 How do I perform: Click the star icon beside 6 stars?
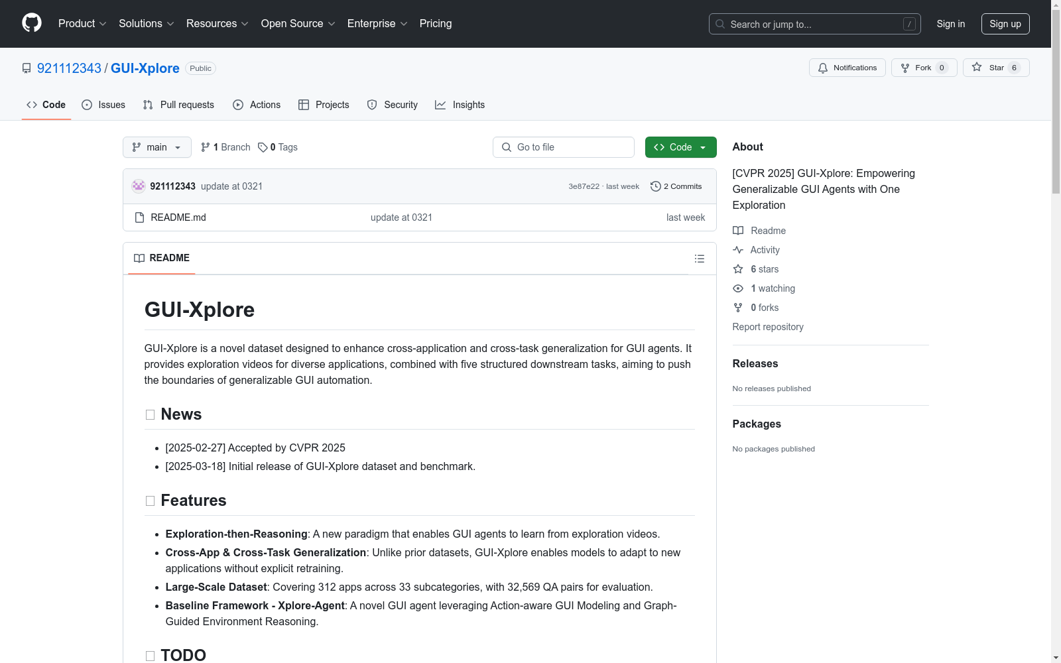coord(738,269)
